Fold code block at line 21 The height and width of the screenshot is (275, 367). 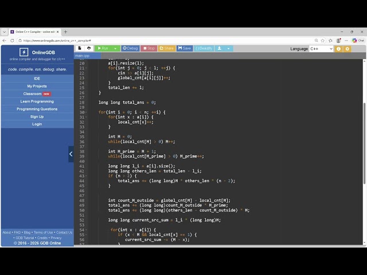pos(86,68)
